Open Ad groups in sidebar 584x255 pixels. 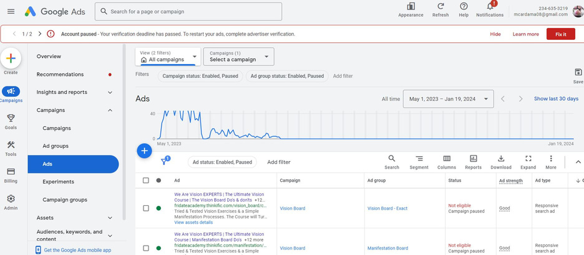[56, 146]
